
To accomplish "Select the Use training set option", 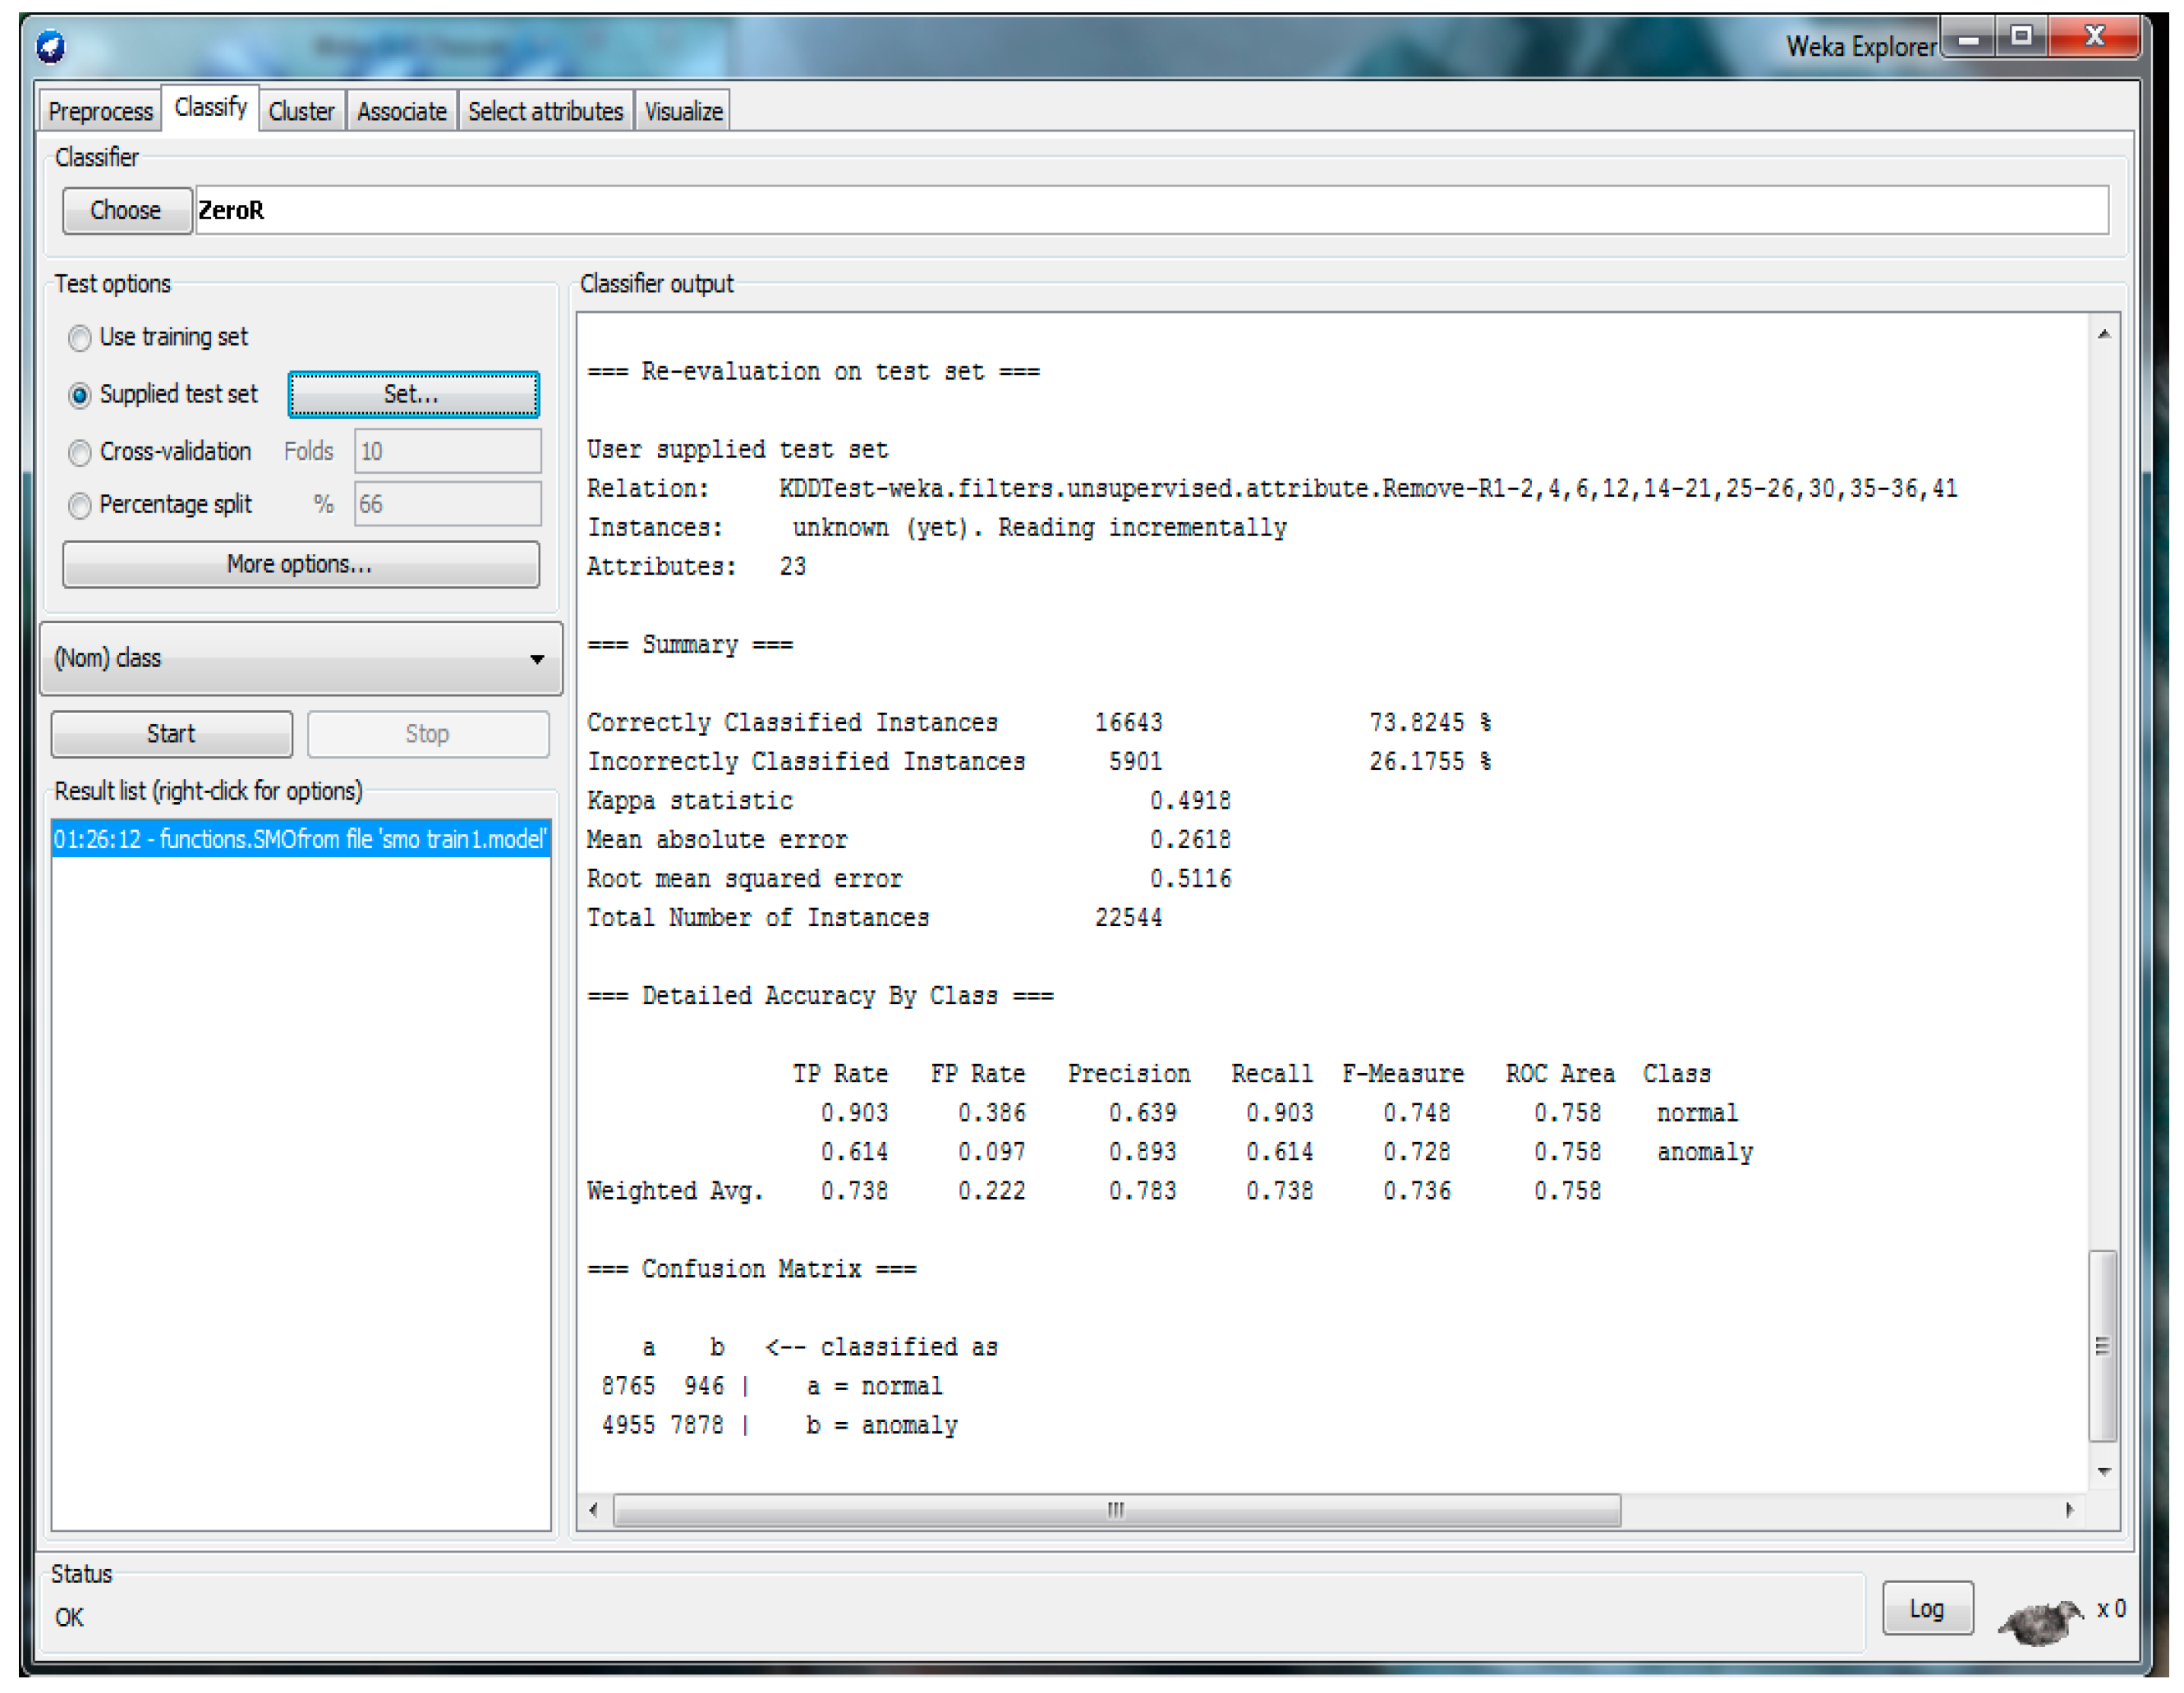I will [80, 339].
